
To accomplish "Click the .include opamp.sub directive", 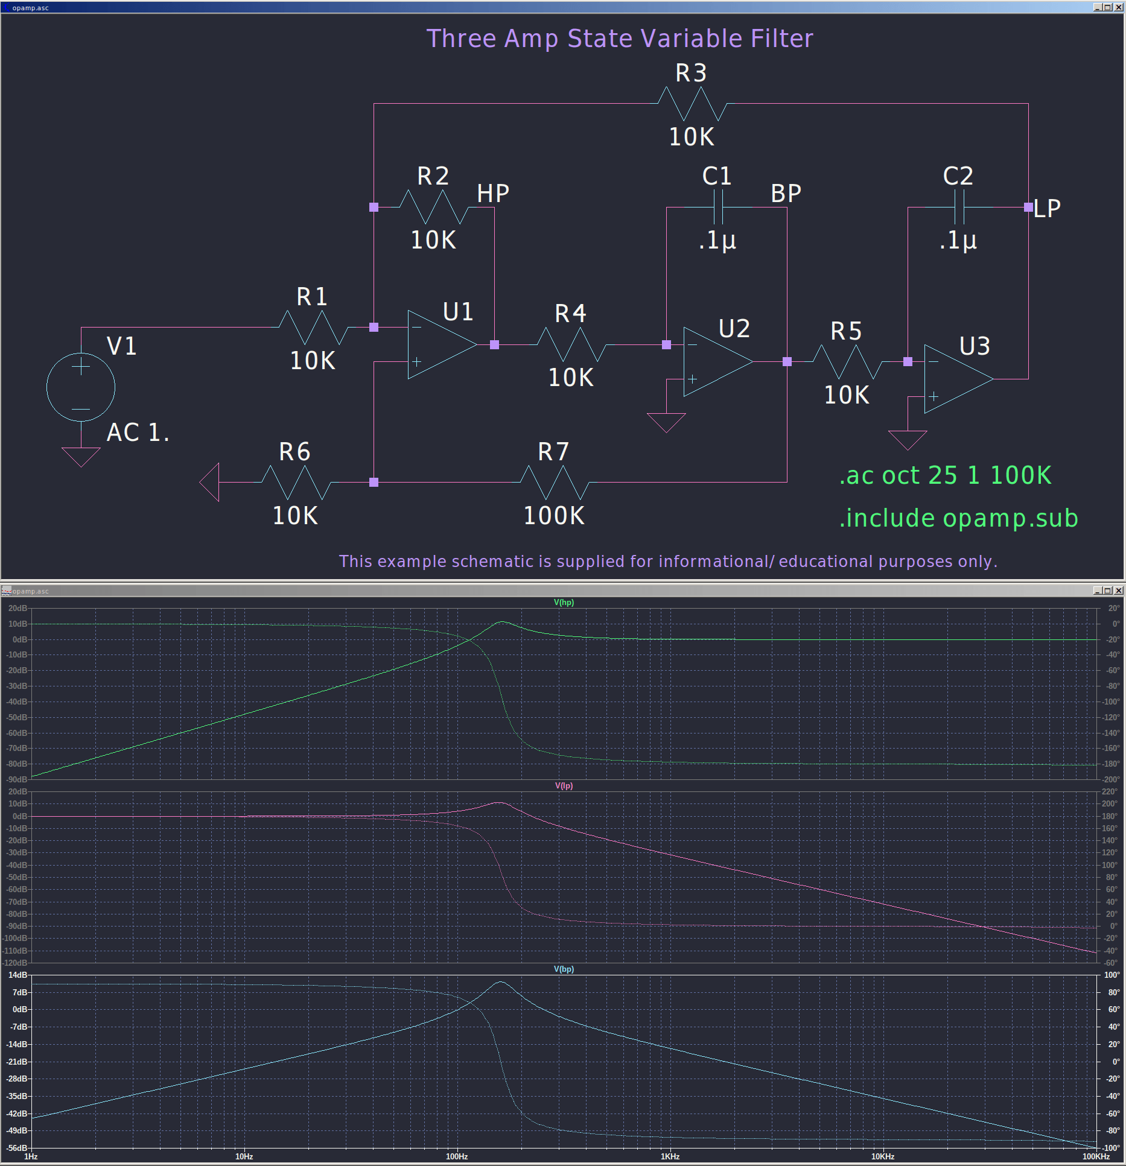I will pyautogui.click(x=958, y=518).
